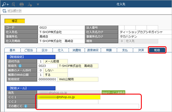Click 帳票のWeb公開 code field showing 1
172x112 pixels.
pos(40,75)
